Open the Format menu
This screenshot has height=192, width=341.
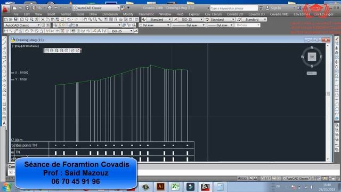tap(66, 14)
